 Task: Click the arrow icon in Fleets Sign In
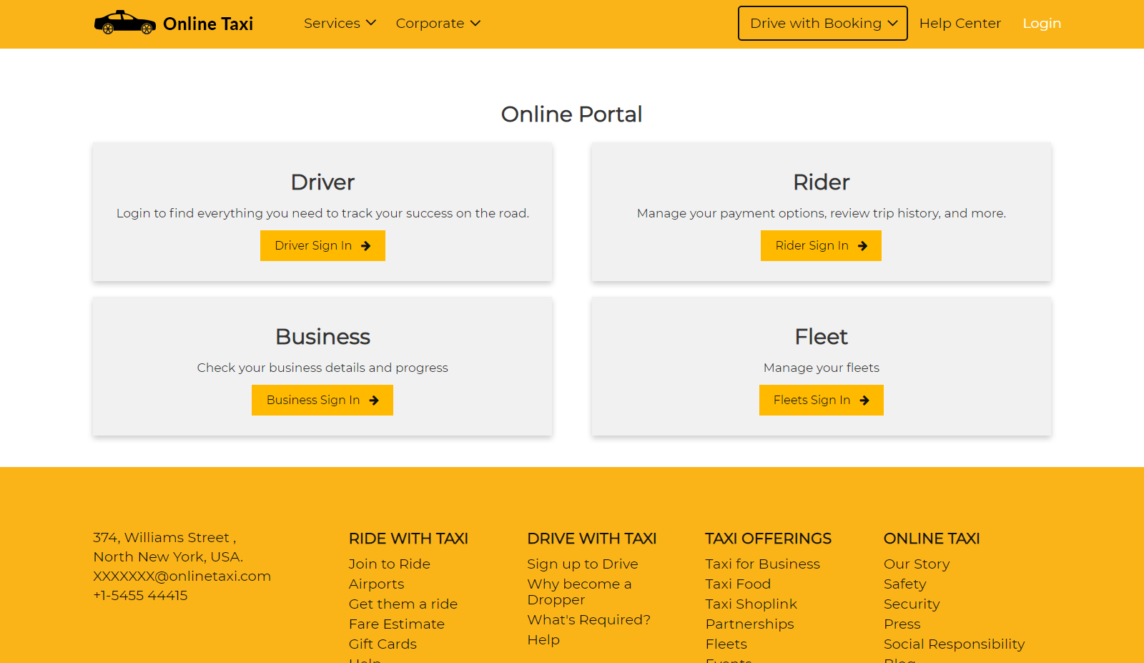[x=864, y=401]
